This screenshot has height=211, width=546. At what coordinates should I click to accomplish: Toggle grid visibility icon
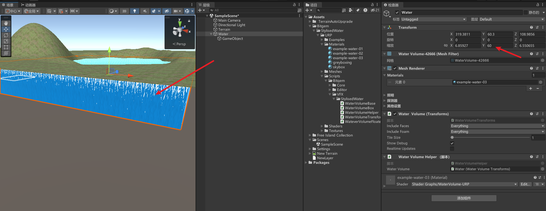click(49, 11)
